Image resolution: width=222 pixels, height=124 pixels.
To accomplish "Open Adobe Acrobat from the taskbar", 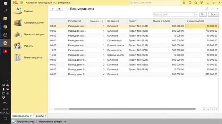I will click(x=5, y=51).
